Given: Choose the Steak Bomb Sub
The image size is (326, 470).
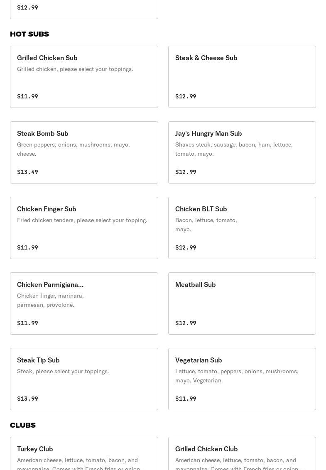Looking at the screenshot, I should 84,152.
